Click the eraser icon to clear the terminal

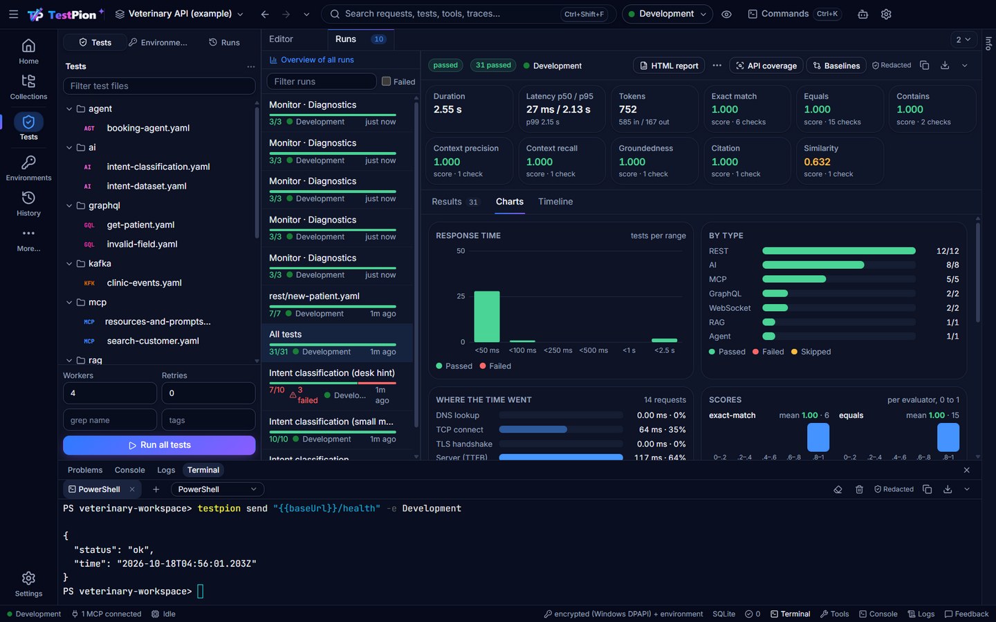838,489
